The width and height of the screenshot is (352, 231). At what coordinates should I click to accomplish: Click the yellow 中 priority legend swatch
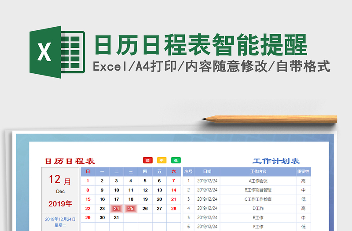[161, 160]
